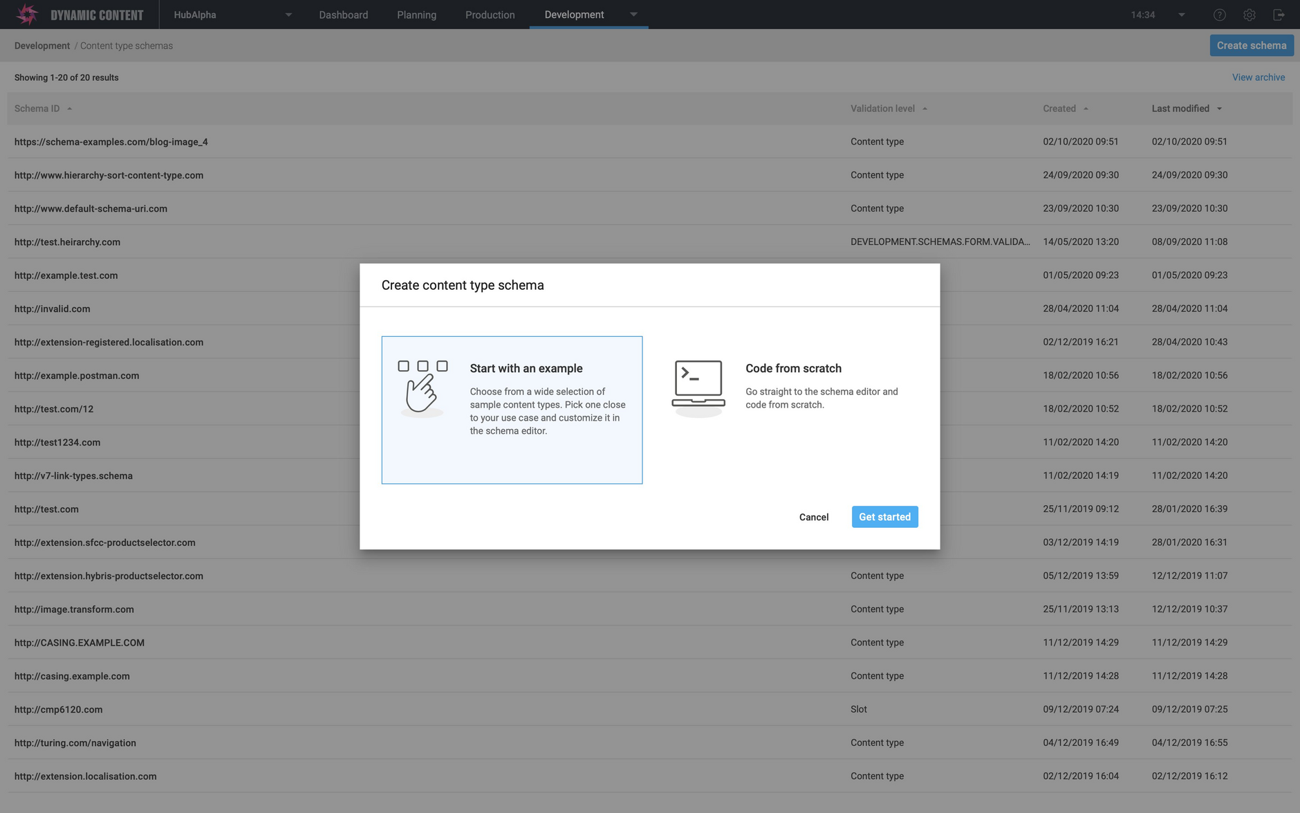Open the View archive link
1300x813 pixels.
tap(1258, 77)
